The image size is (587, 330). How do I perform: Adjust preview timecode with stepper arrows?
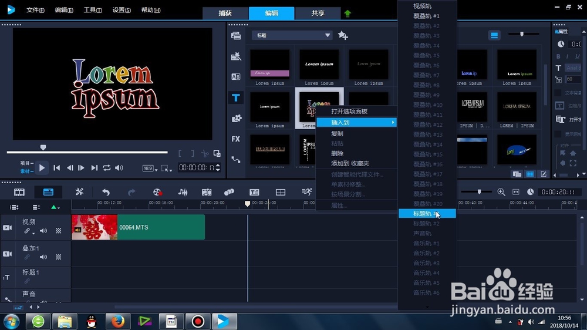(218, 167)
